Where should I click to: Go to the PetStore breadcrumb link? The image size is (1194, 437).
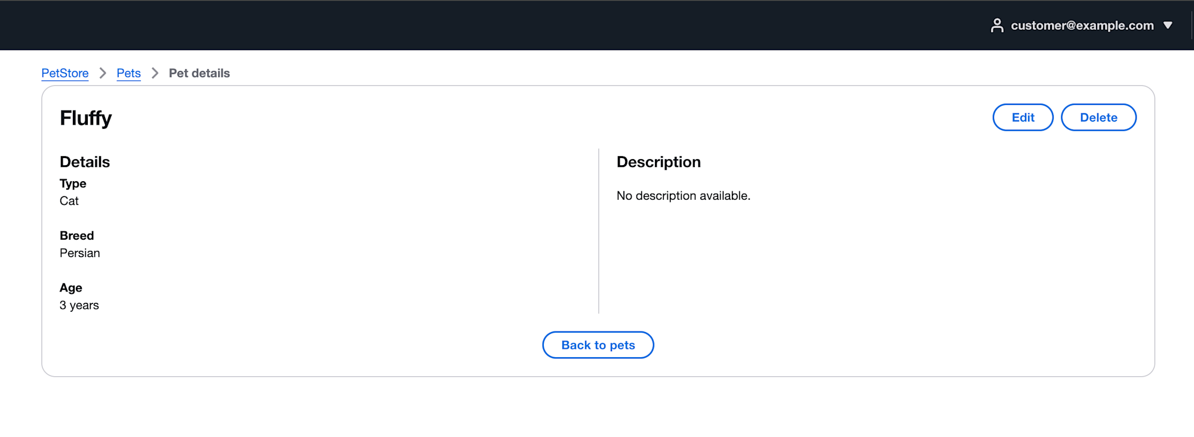pos(65,73)
